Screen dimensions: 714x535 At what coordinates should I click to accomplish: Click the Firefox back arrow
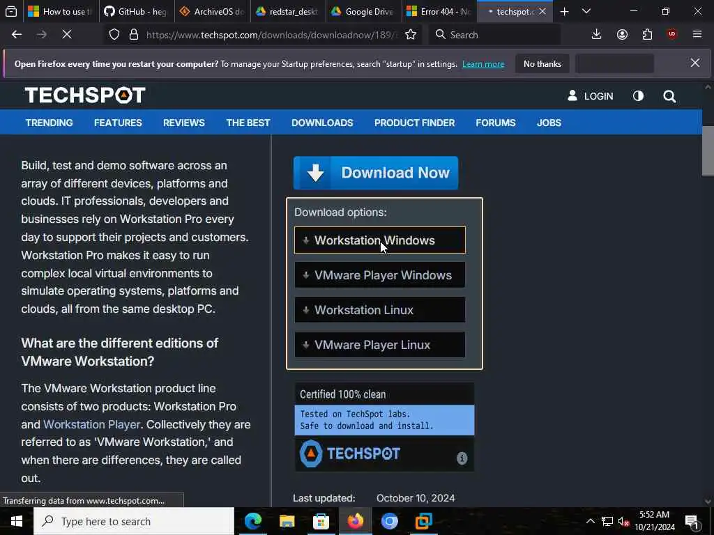(x=17, y=35)
